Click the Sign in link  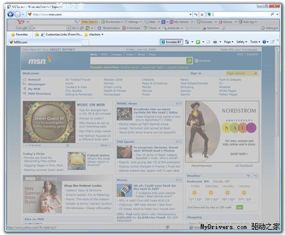coord(196,74)
